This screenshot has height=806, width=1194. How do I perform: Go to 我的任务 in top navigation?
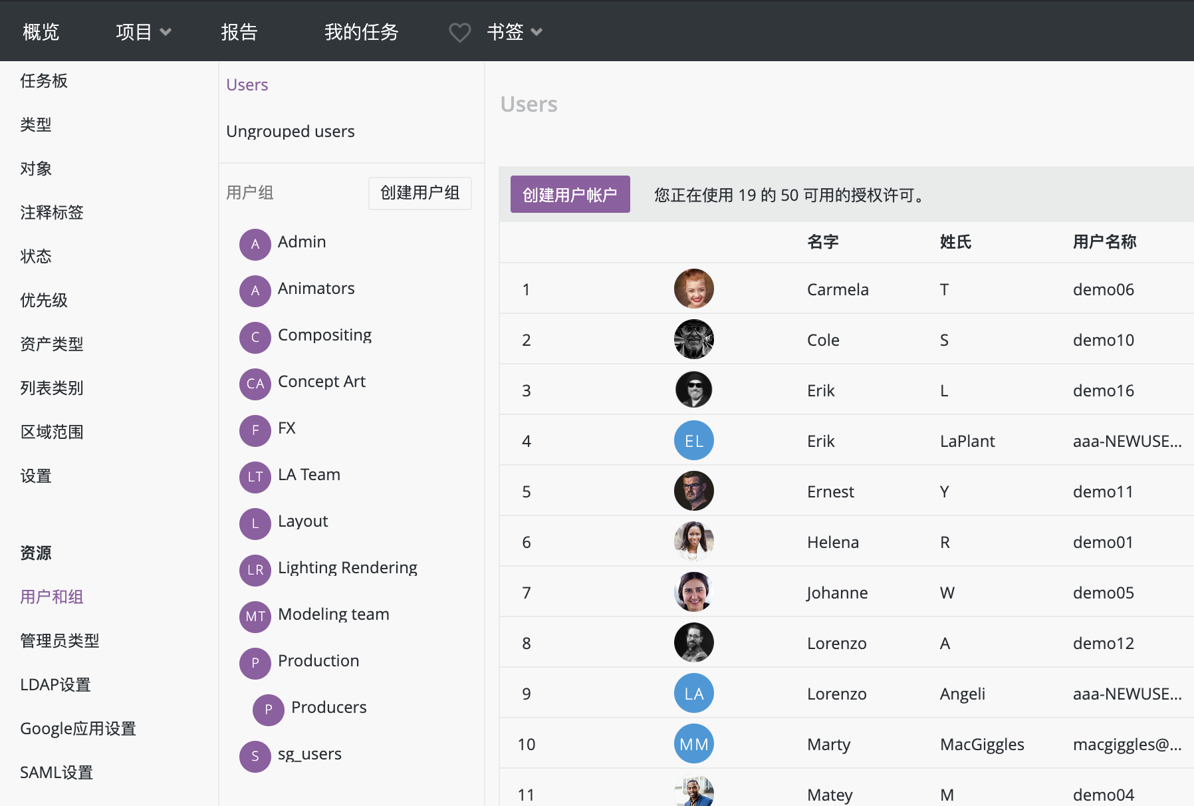361,32
